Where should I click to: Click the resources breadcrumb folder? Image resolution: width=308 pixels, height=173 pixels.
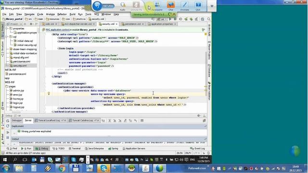click(x=52, y=19)
